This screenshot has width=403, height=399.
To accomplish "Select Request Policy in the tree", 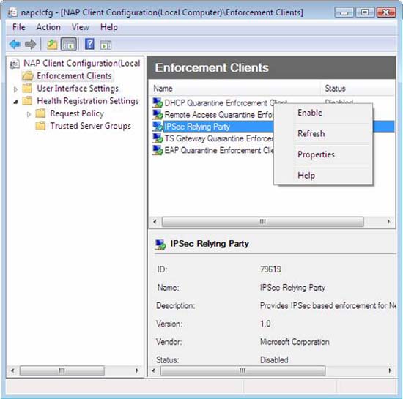I will point(77,113).
